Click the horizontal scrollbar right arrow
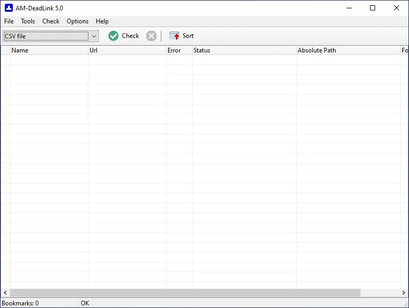409x308 pixels. click(403, 292)
